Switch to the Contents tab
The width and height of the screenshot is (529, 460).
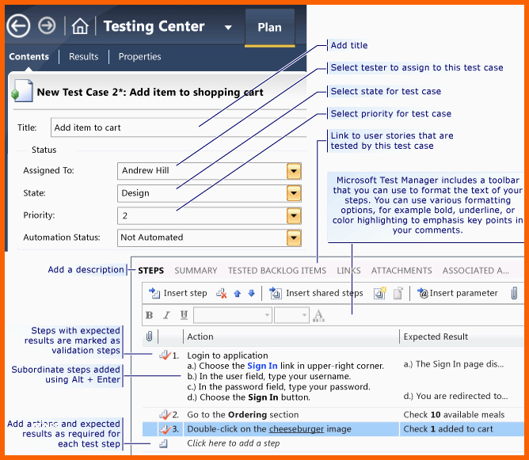[x=29, y=56]
